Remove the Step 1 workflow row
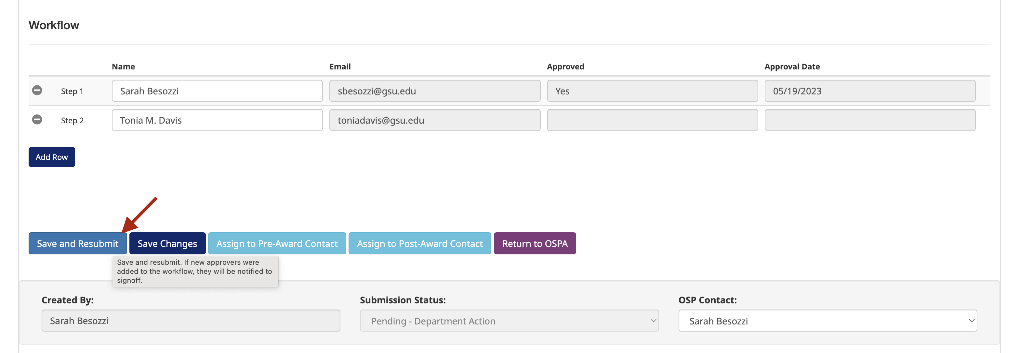 point(37,91)
